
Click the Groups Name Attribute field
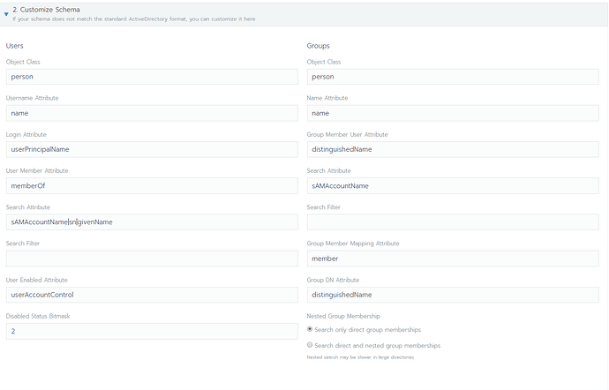point(453,113)
